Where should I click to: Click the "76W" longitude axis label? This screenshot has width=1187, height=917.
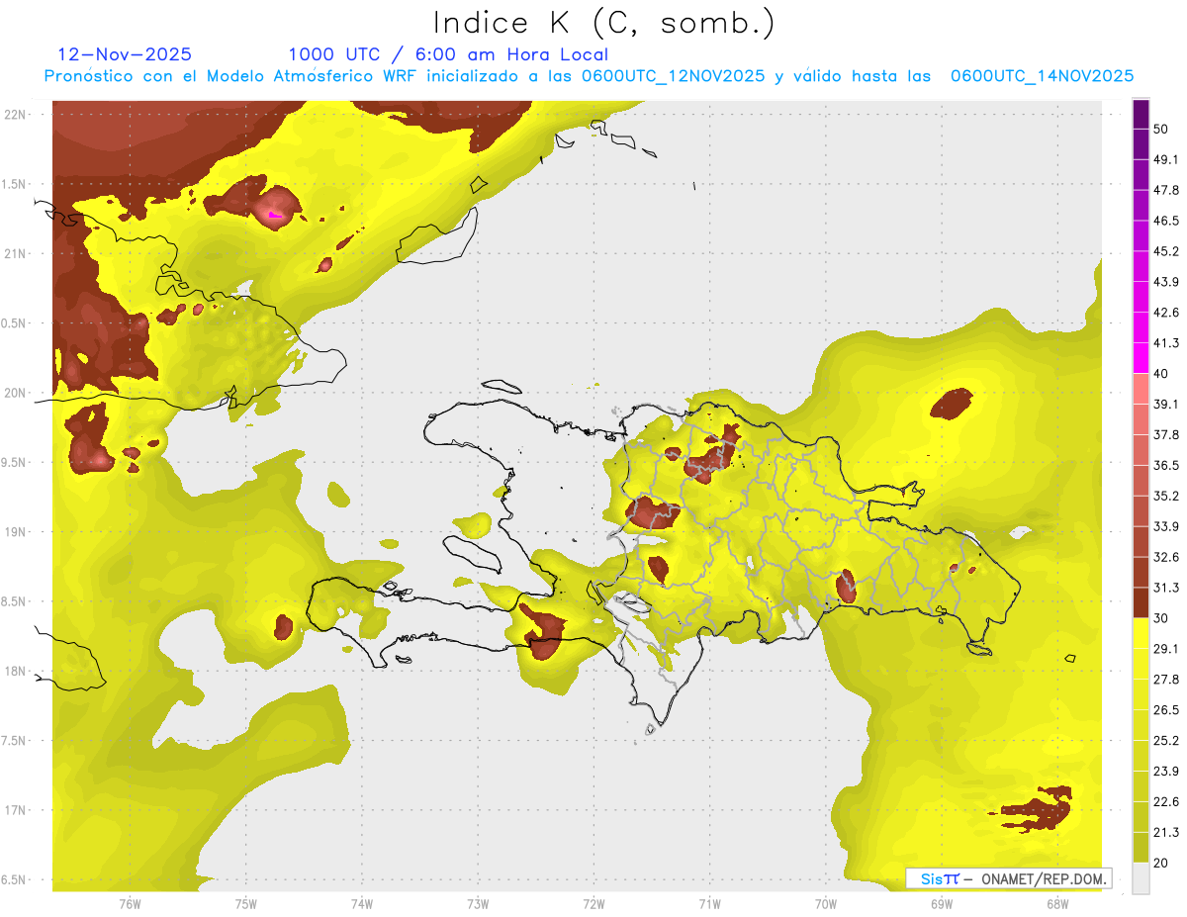coord(130,903)
